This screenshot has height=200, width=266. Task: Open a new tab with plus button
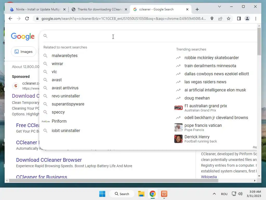pos(197,9)
